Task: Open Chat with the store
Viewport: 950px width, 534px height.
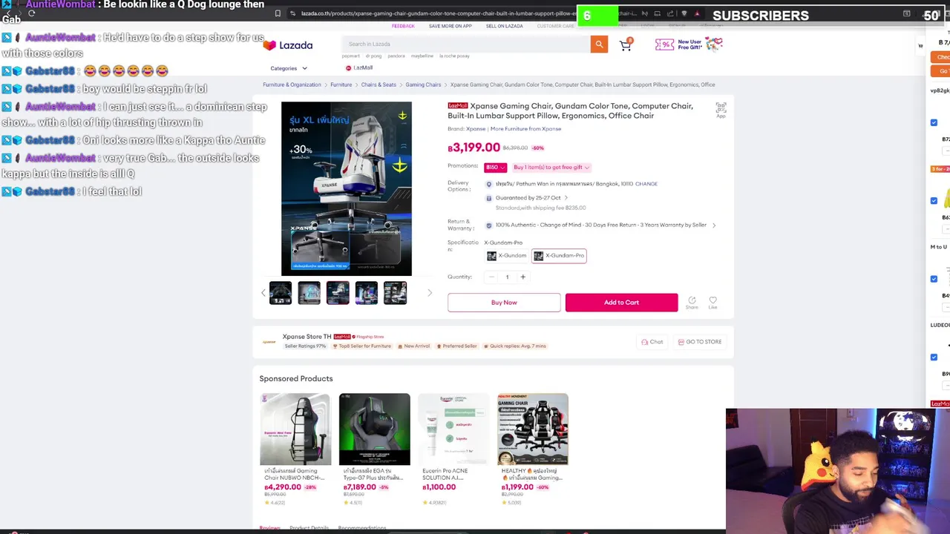Action: click(652, 342)
